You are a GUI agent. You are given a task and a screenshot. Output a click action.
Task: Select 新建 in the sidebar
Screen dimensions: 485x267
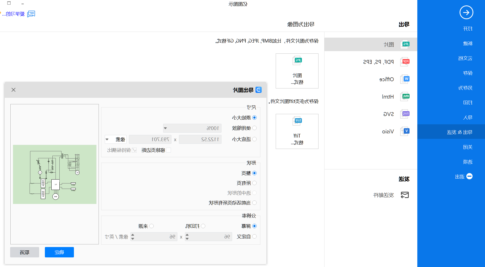[x=468, y=44]
